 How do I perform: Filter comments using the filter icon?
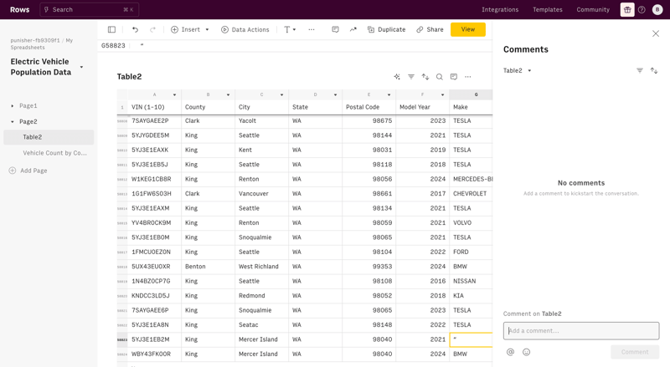[640, 70]
